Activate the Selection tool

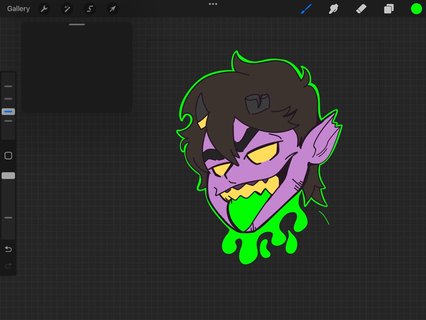[90, 9]
